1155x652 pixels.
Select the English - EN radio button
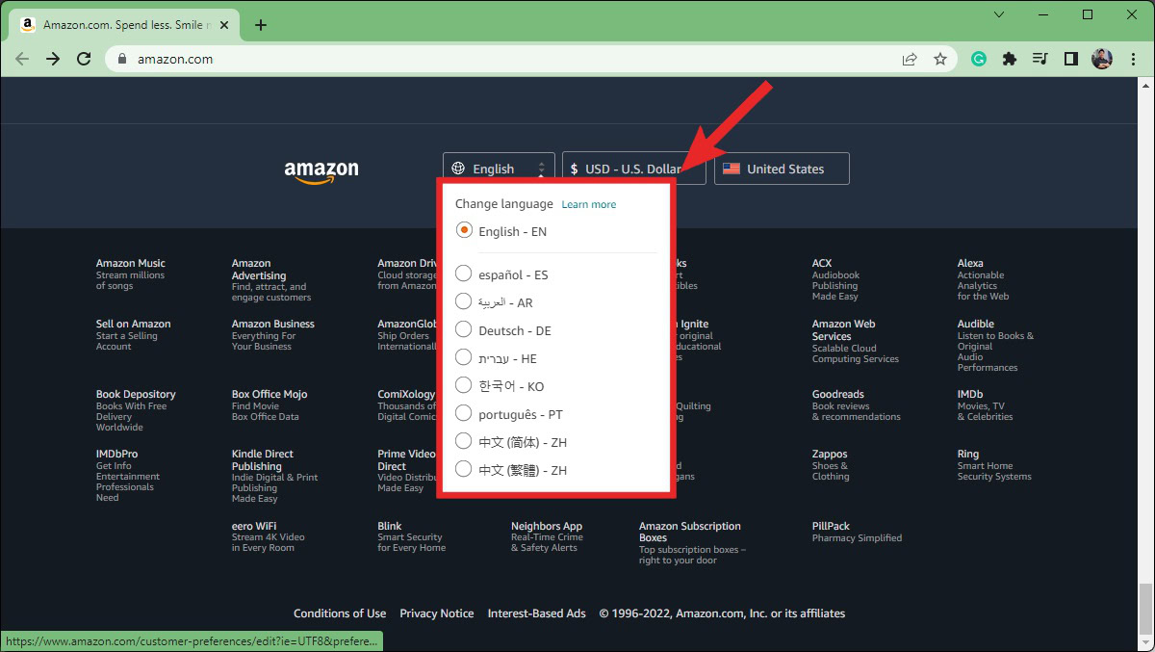pyautogui.click(x=464, y=230)
